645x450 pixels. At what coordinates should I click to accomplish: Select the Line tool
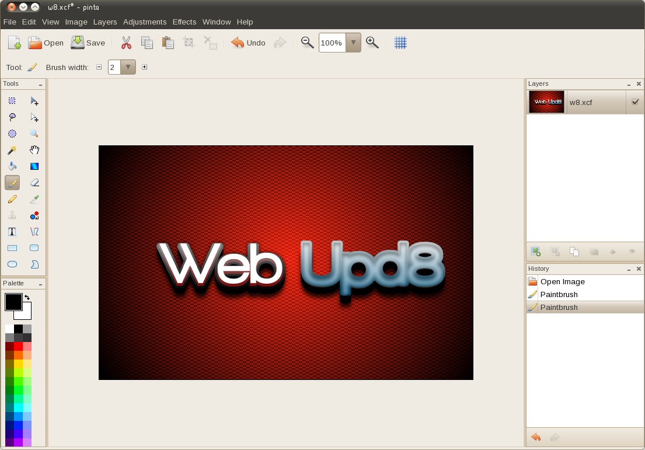[x=34, y=232]
